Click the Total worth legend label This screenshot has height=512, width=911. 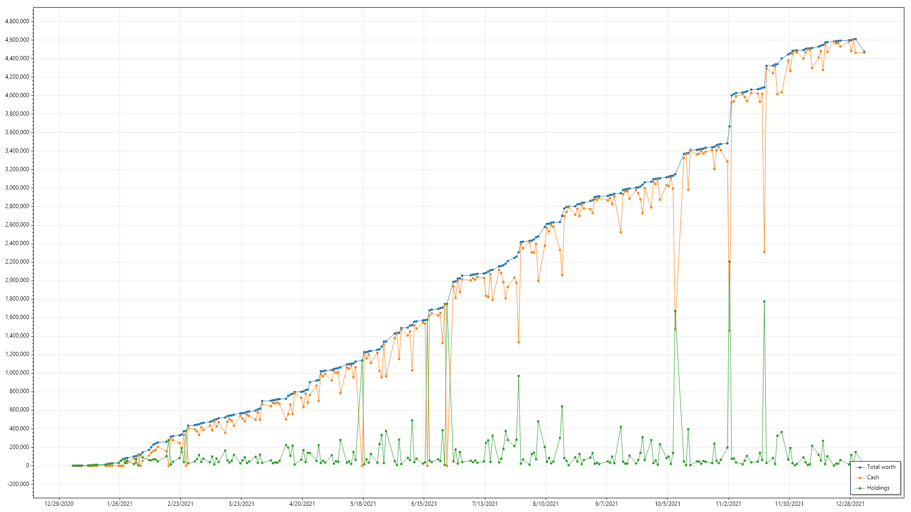coord(881,467)
